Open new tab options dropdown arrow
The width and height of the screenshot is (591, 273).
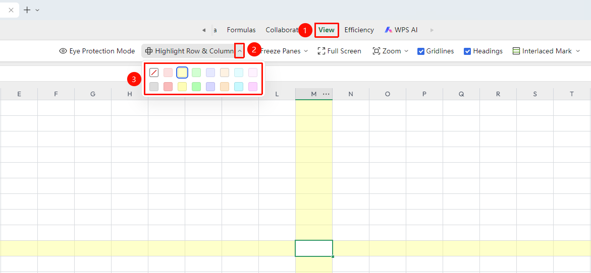(37, 10)
